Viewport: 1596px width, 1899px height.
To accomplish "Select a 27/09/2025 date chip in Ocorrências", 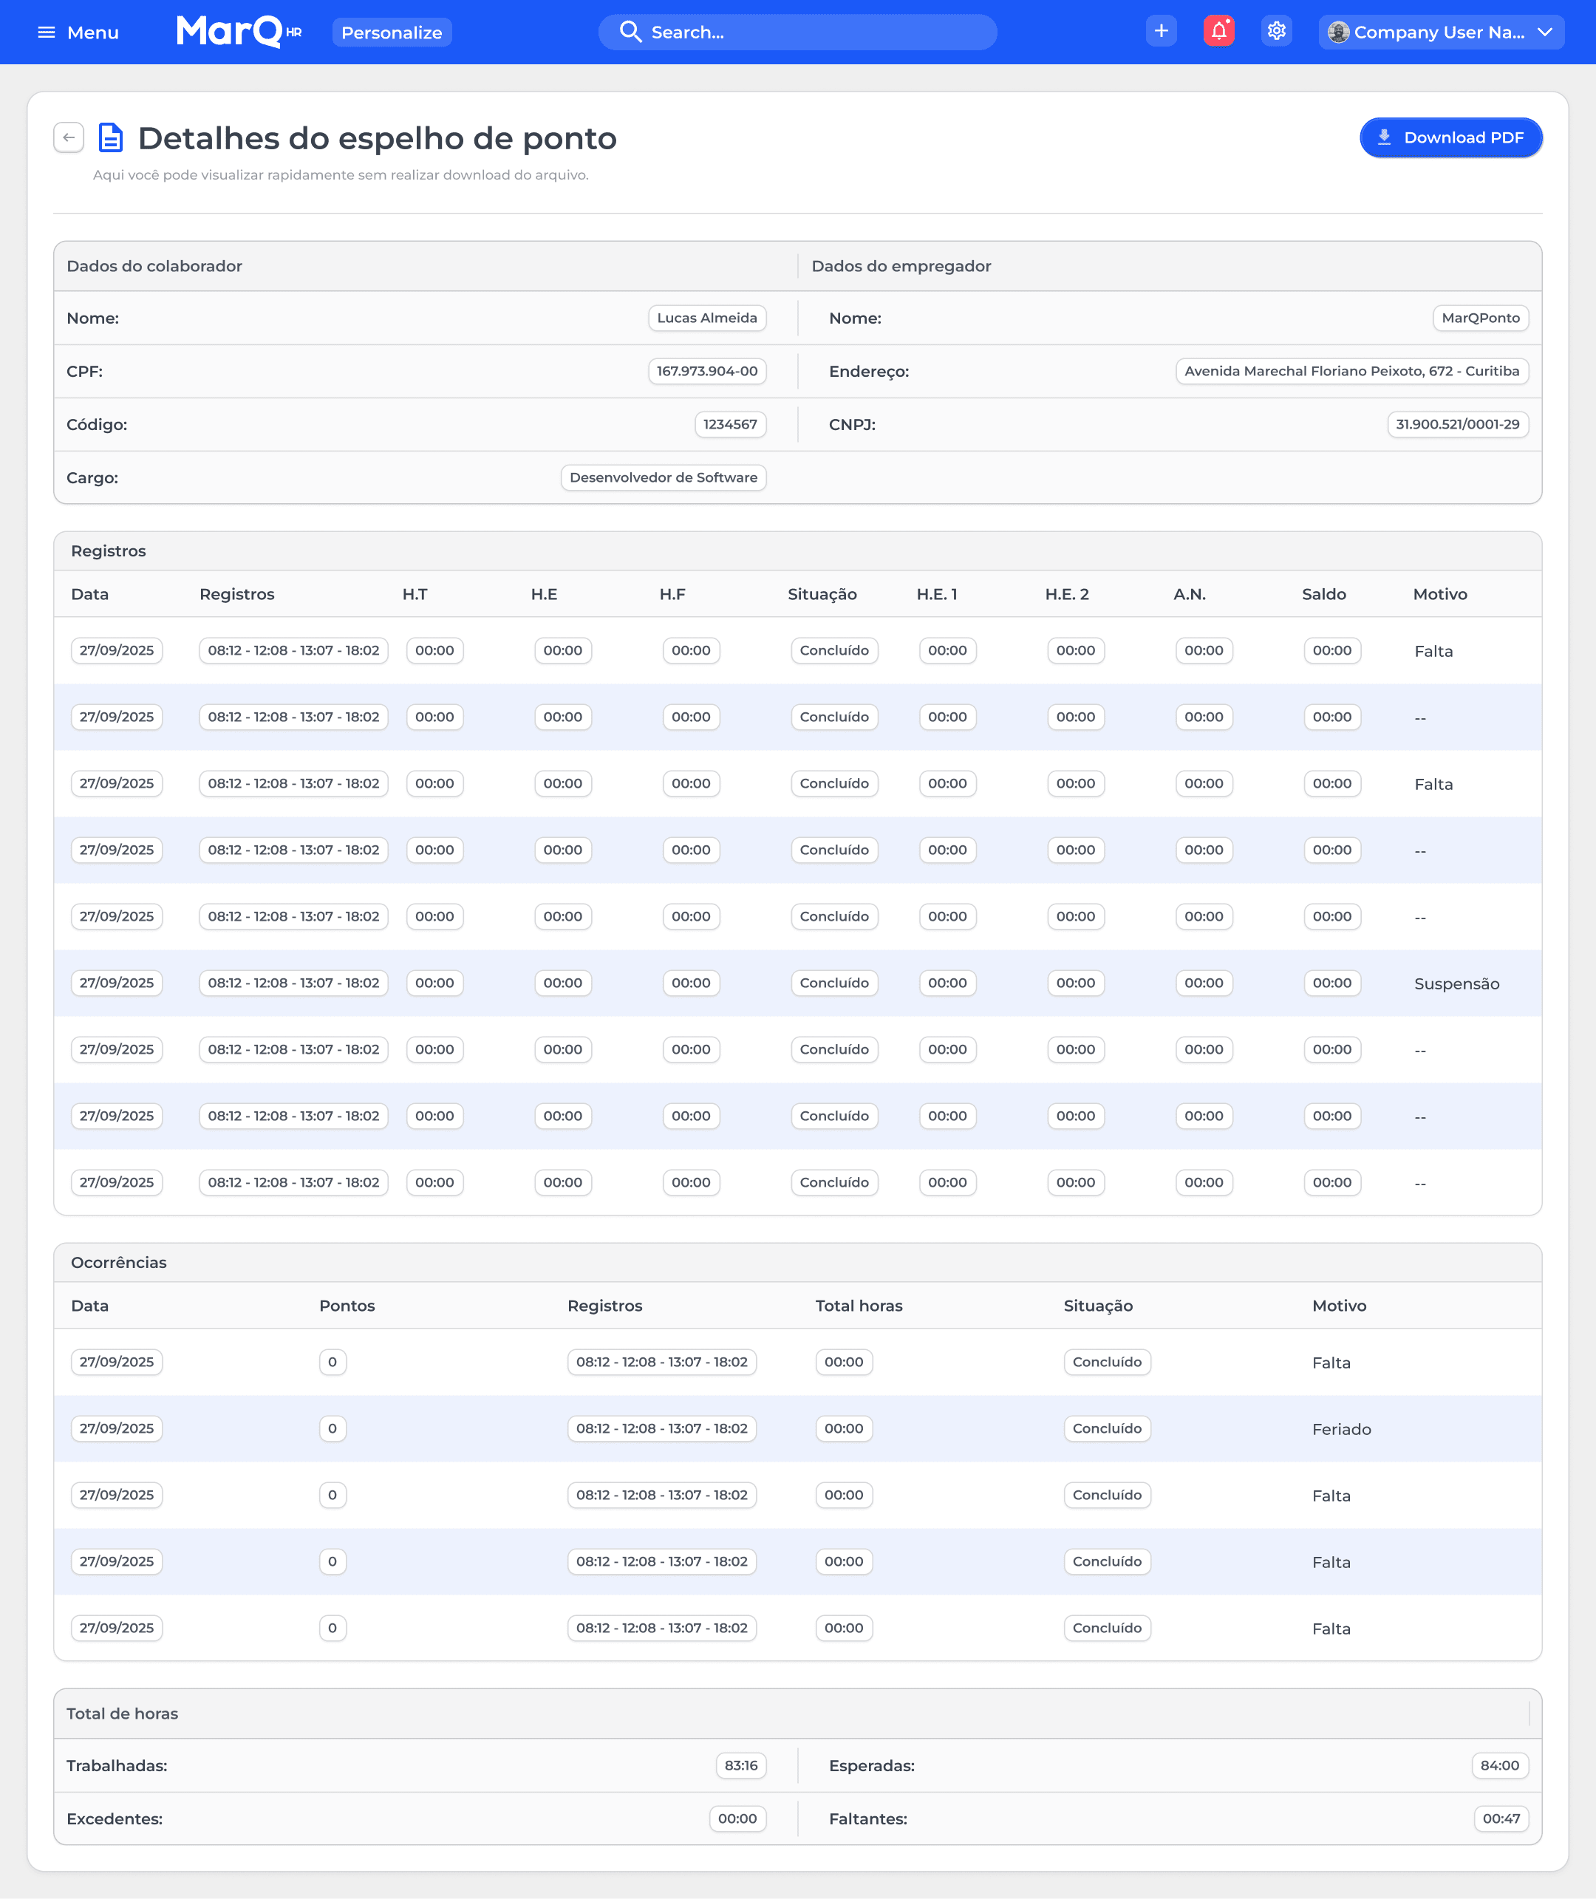I will pyautogui.click(x=116, y=1362).
